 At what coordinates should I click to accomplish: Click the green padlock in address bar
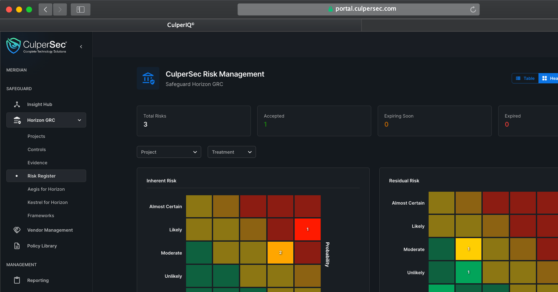point(330,9)
